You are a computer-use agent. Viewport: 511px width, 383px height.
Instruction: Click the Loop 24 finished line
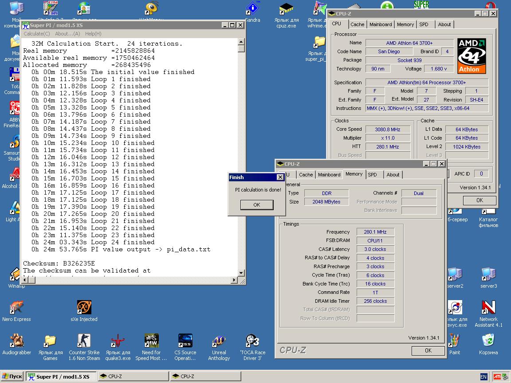click(x=93, y=242)
